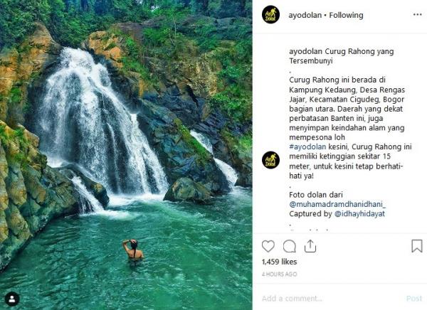
Task: Visit @muhamadramdhanidhani_ profile mention
Action: pos(337,203)
